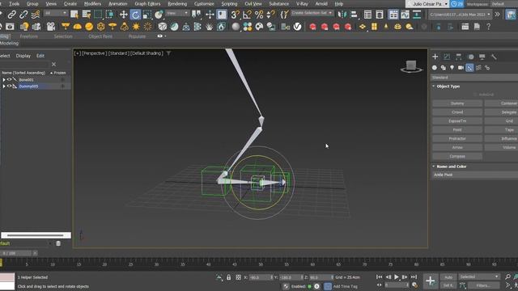The width and height of the screenshot is (518, 291).
Task: Clear the Scene Explorer search field
Action: pyautogui.click(x=54, y=65)
